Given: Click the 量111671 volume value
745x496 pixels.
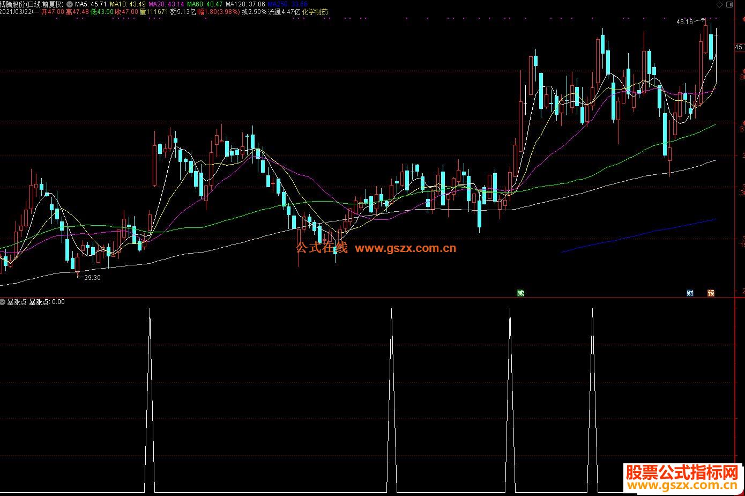Looking at the screenshot, I should 153,12.
